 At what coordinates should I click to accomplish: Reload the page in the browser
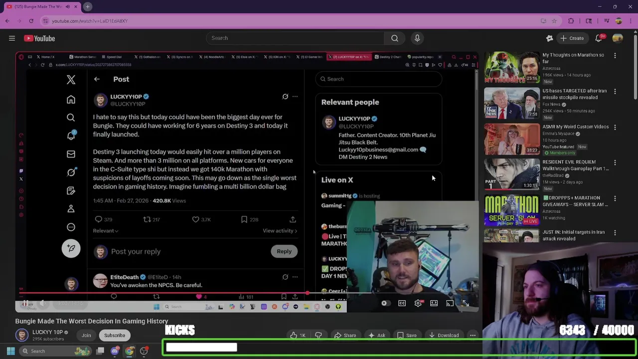[x=31, y=21]
